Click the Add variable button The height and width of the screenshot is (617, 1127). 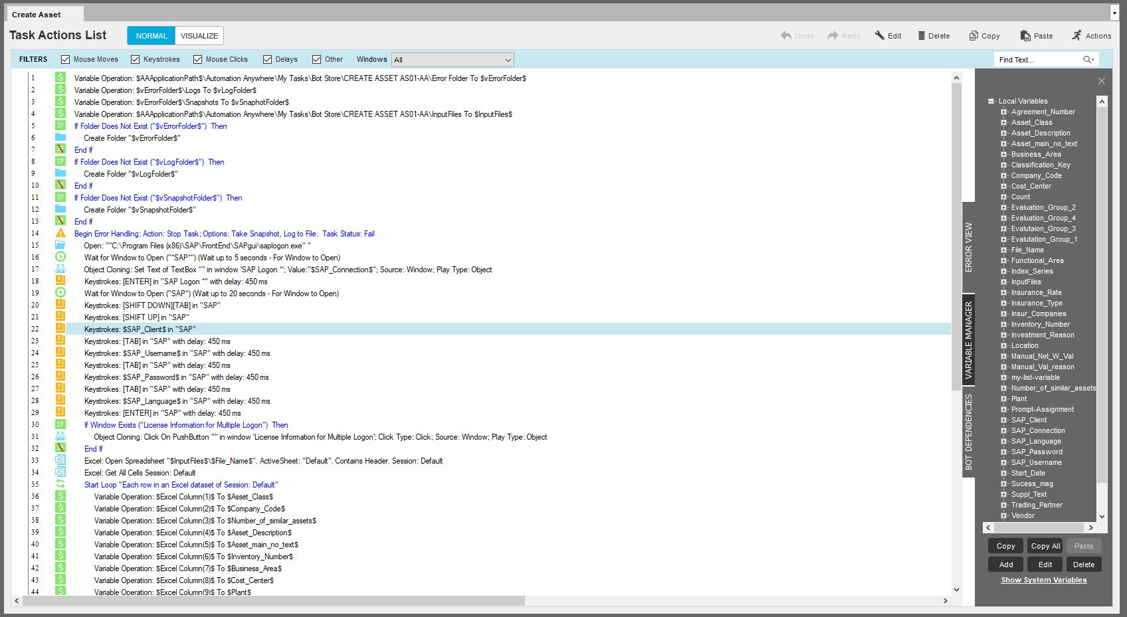pyautogui.click(x=1006, y=565)
